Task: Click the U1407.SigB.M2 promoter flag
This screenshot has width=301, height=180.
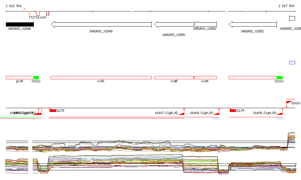Action: pos(182,113)
